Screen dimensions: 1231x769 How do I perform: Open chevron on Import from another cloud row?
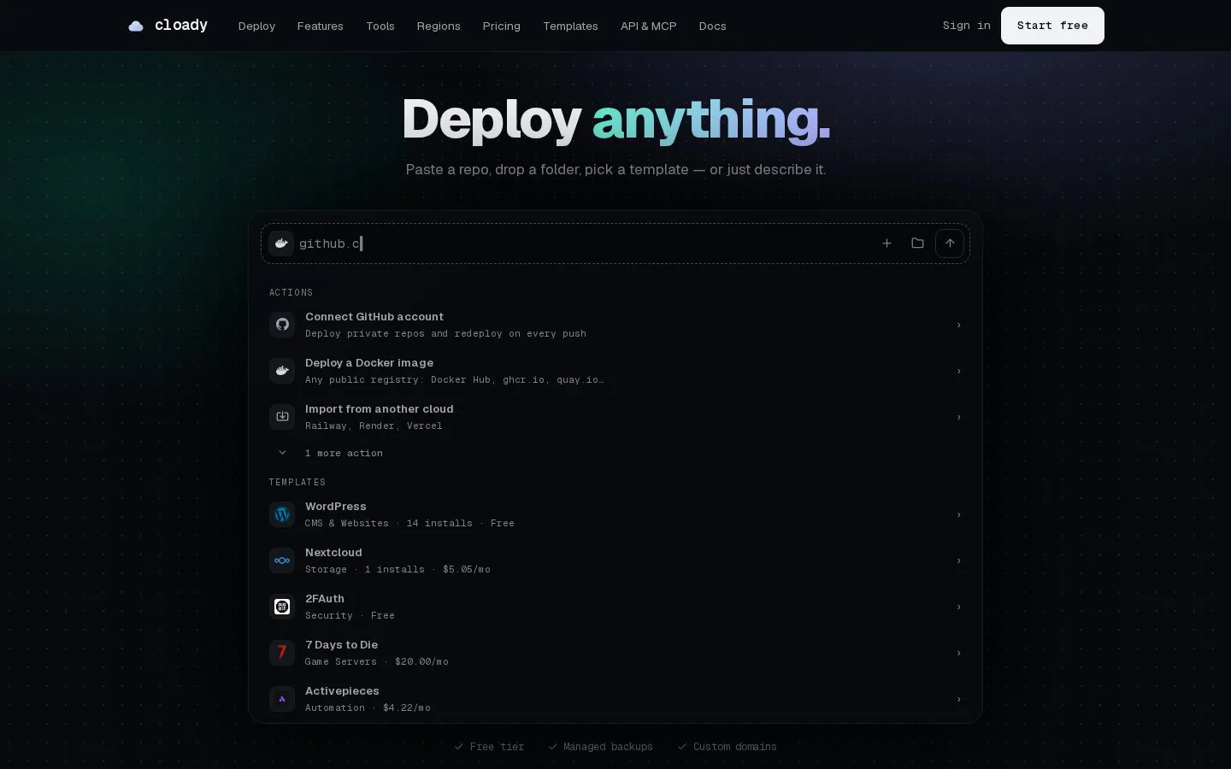[x=958, y=417]
